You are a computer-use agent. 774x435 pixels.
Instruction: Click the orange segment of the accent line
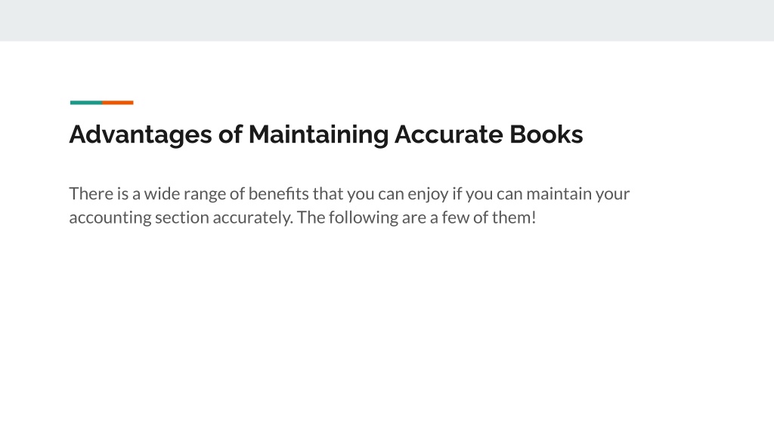pos(118,103)
